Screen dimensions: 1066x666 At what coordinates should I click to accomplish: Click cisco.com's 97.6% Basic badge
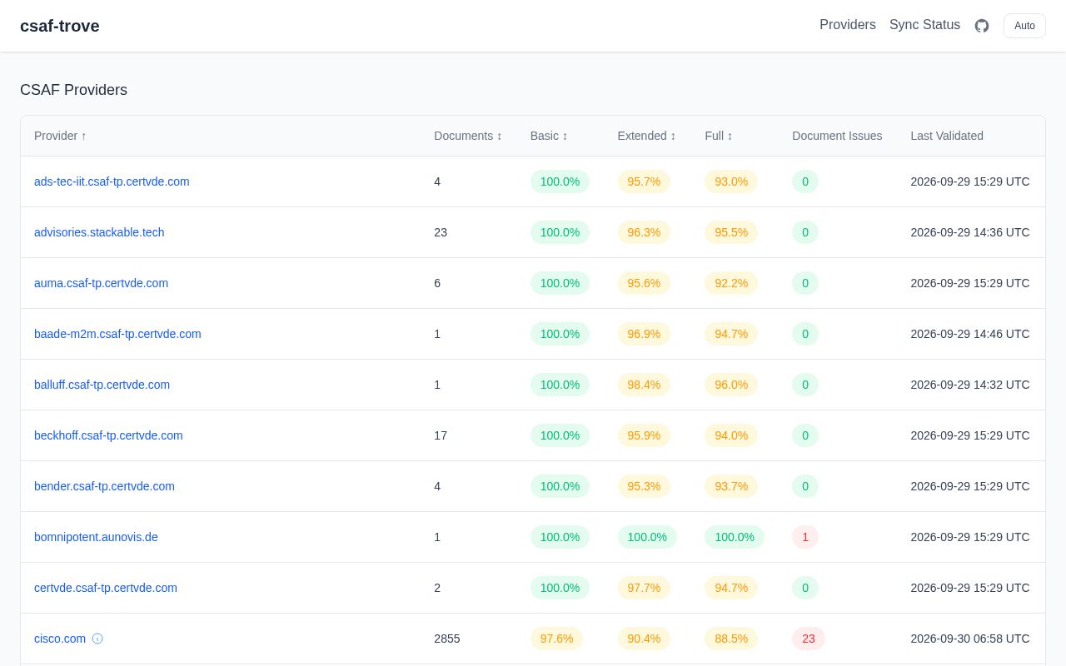click(556, 639)
